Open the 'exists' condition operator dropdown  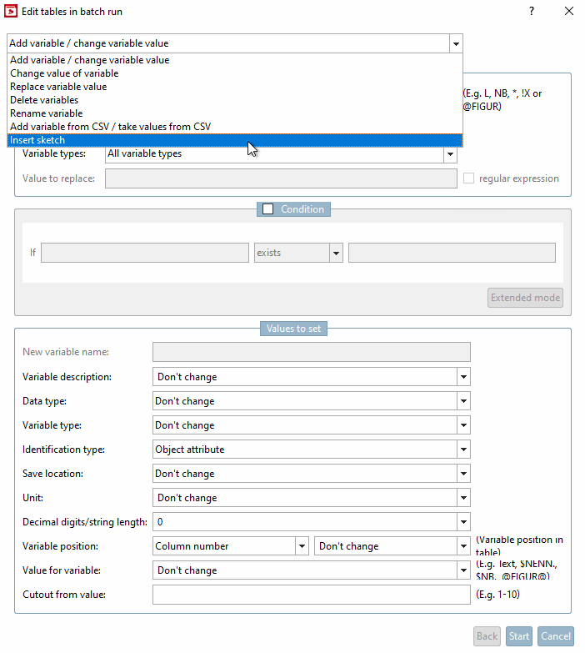click(336, 253)
